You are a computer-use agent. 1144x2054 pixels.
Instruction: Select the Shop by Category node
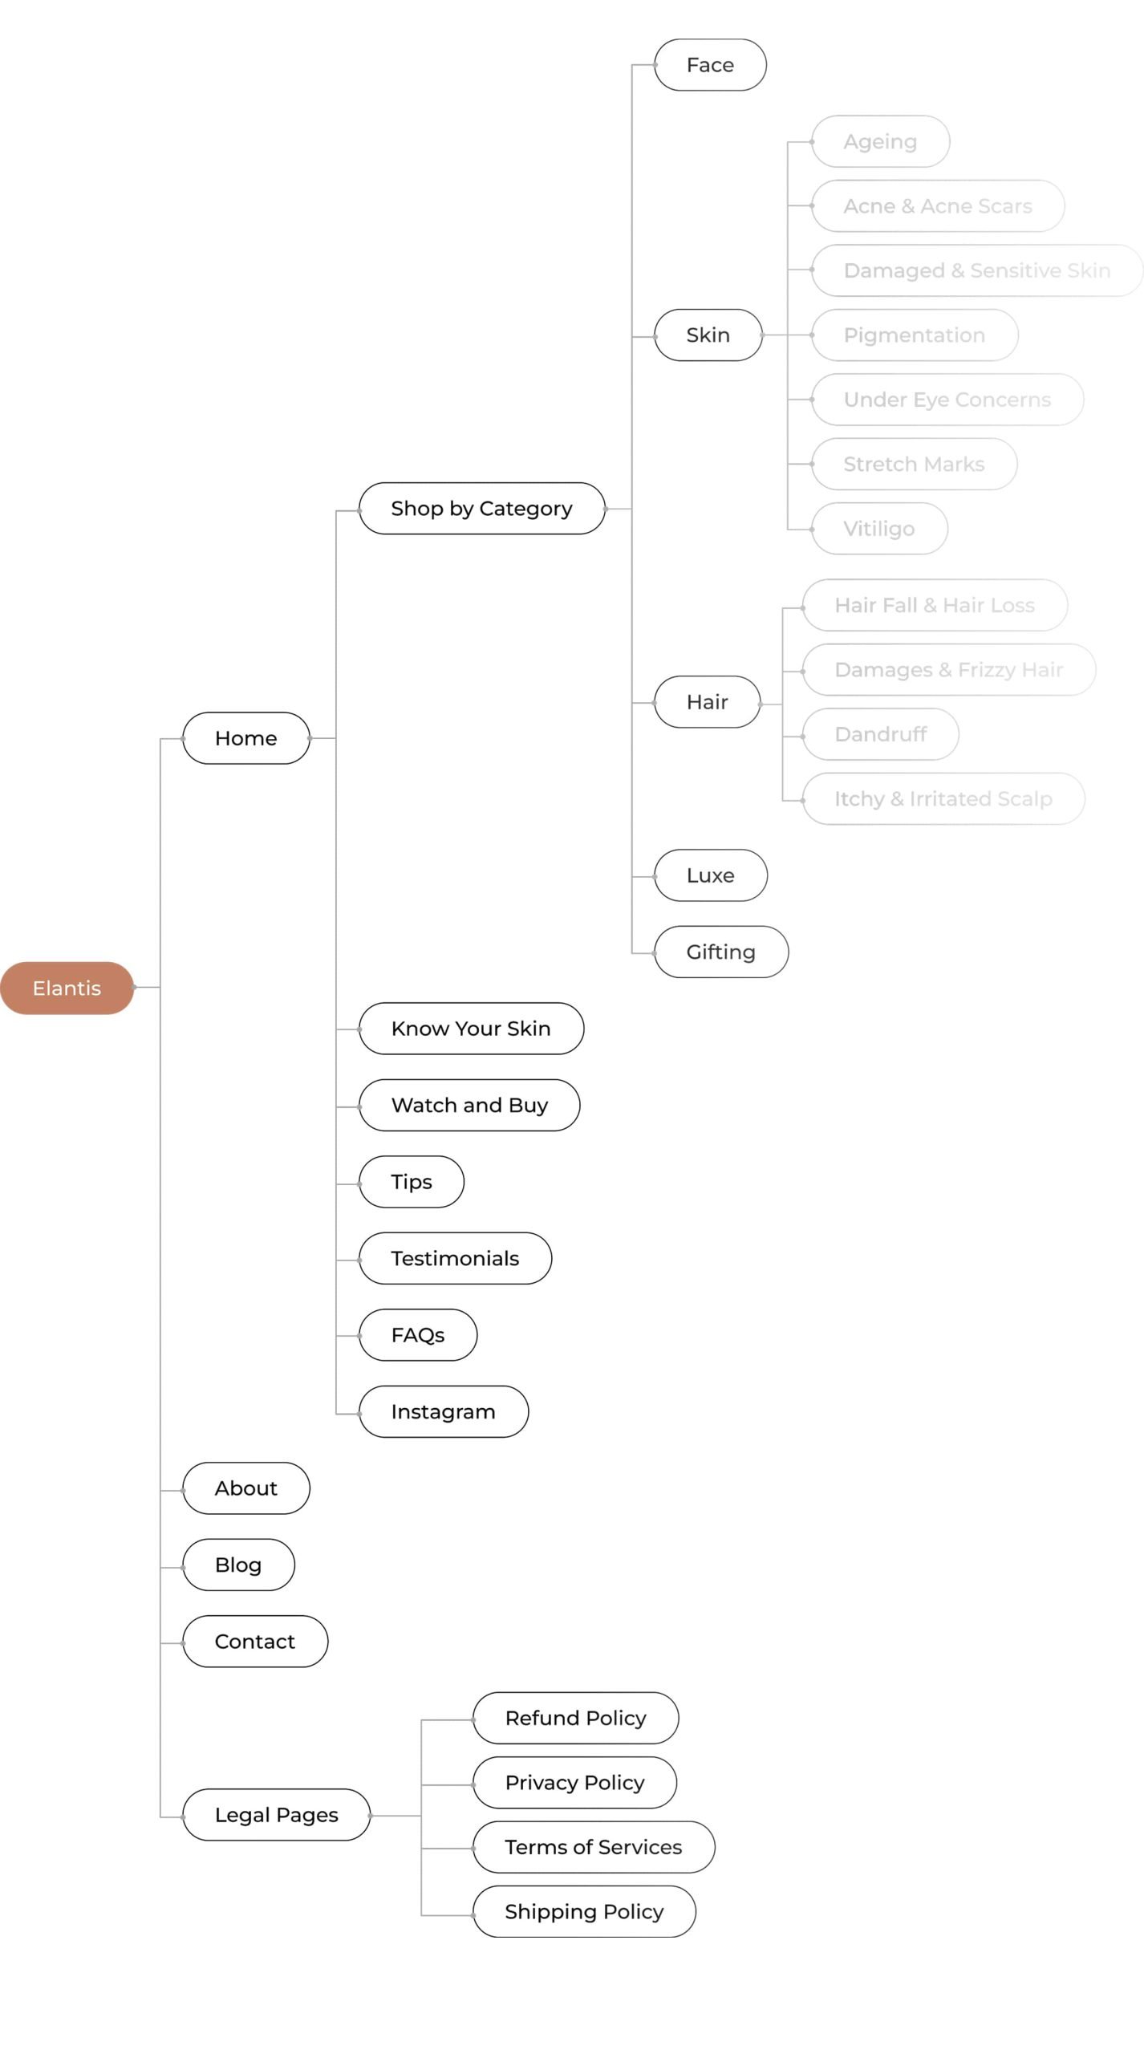[482, 509]
